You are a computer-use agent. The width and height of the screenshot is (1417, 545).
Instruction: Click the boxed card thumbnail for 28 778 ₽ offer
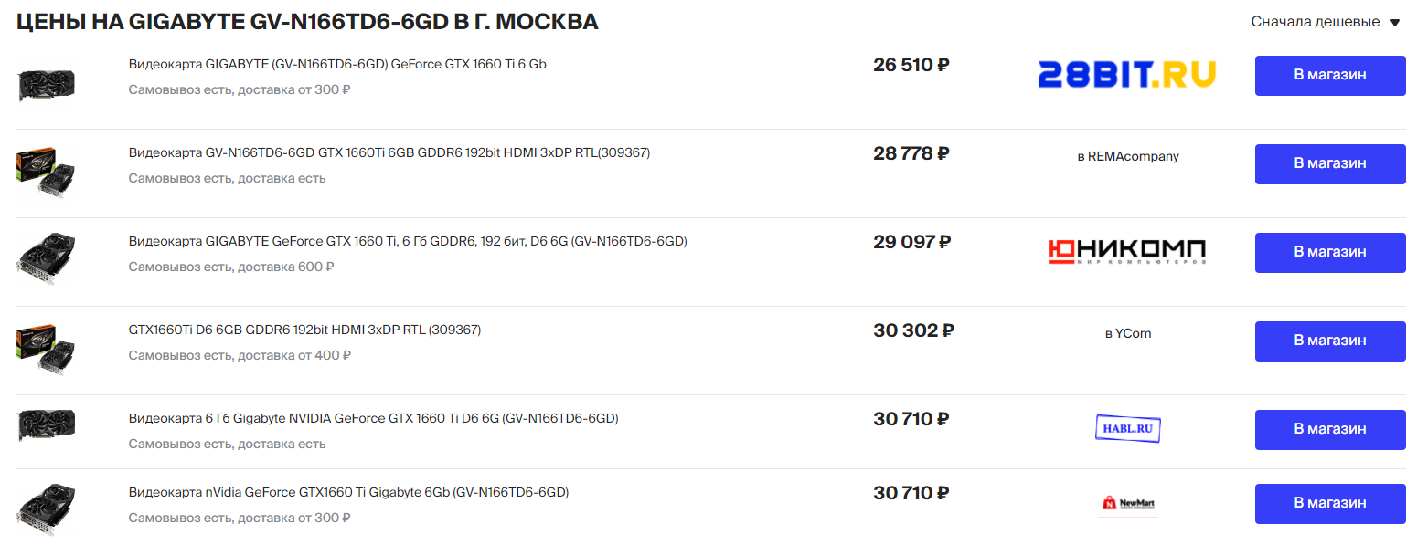click(46, 173)
